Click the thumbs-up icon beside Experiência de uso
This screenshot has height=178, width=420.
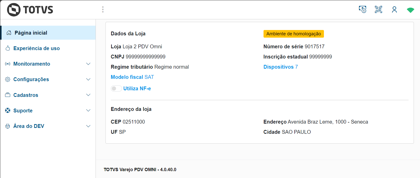click(8, 48)
